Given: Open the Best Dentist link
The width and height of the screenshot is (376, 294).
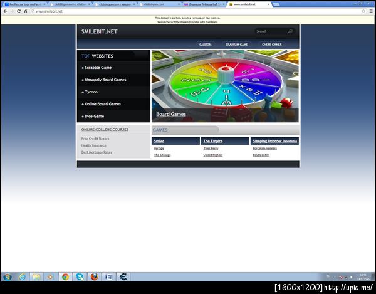Looking at the screenshot, I should tap(261, 155).
